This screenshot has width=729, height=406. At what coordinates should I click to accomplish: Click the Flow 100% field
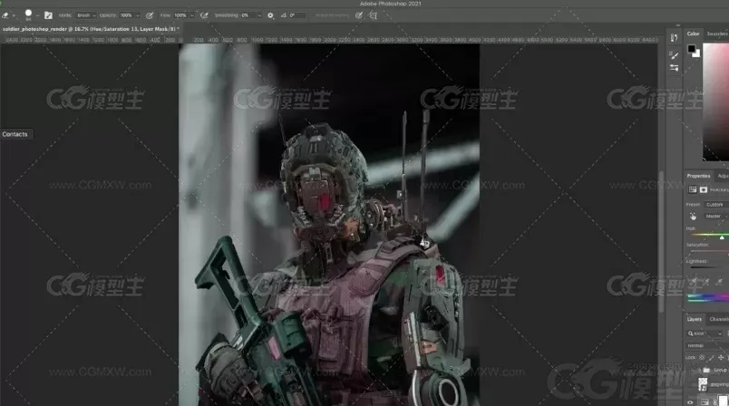click(x=180, y=15)
